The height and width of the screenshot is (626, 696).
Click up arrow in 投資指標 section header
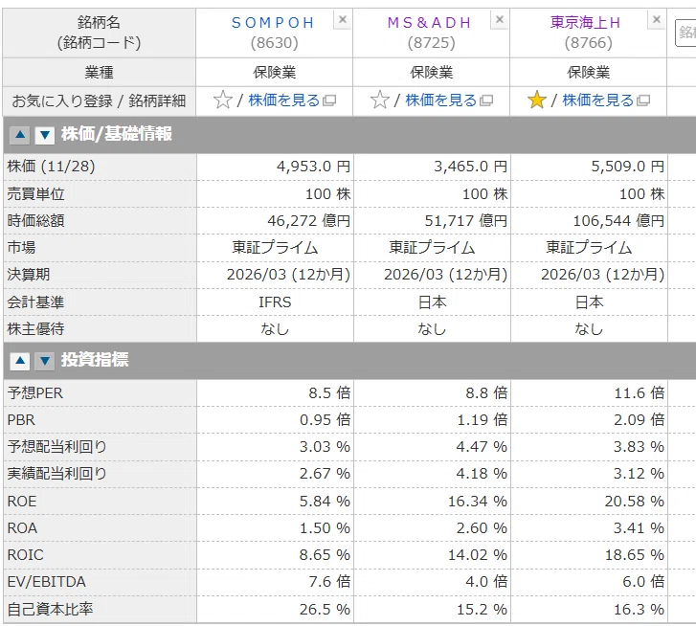20,361
